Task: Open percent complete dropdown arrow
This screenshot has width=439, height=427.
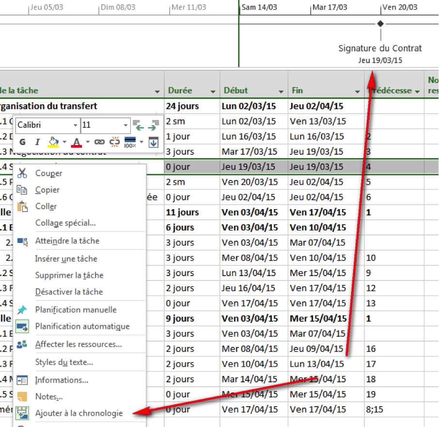Action: click(x=141, y=142)
